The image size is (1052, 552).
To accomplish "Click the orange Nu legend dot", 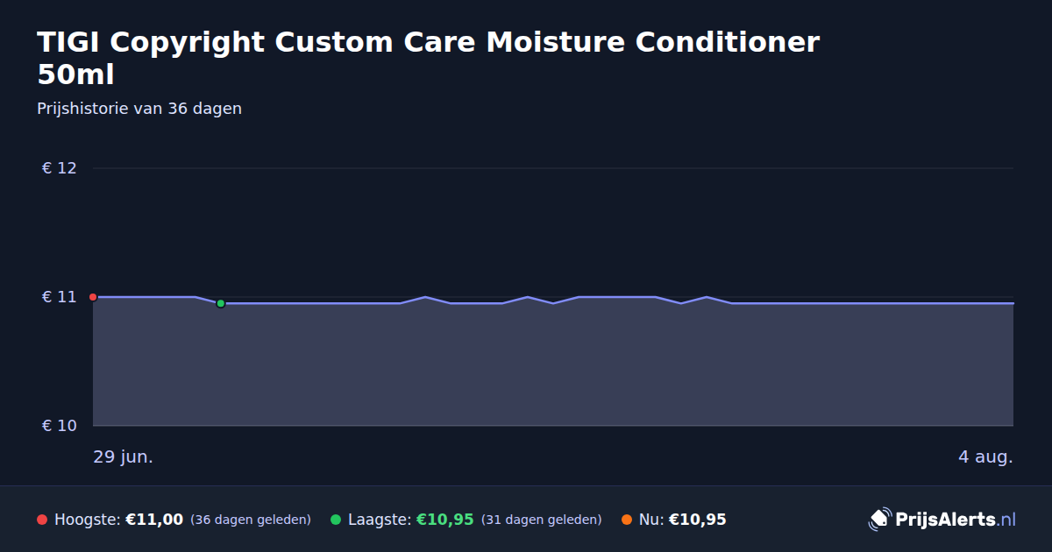I will 627,520.
